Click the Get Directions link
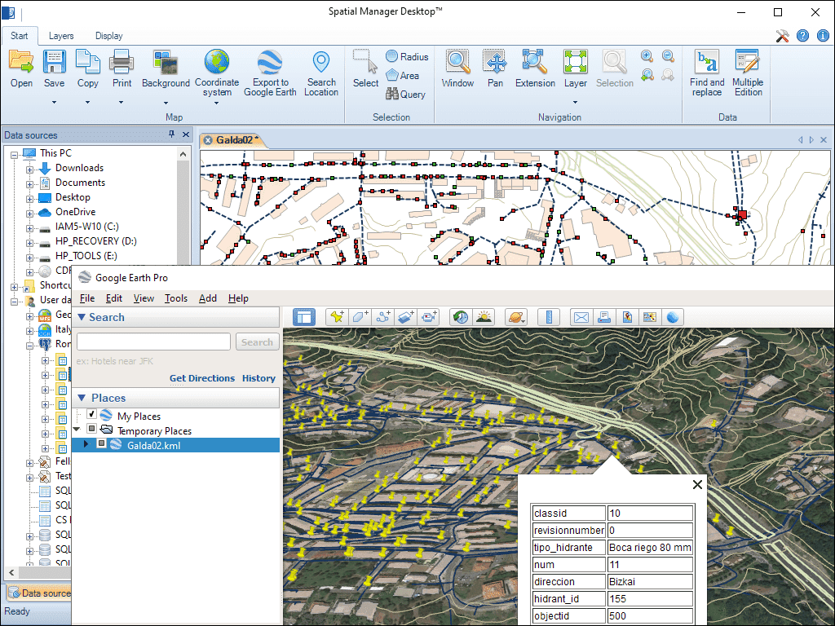 point(201,378)
